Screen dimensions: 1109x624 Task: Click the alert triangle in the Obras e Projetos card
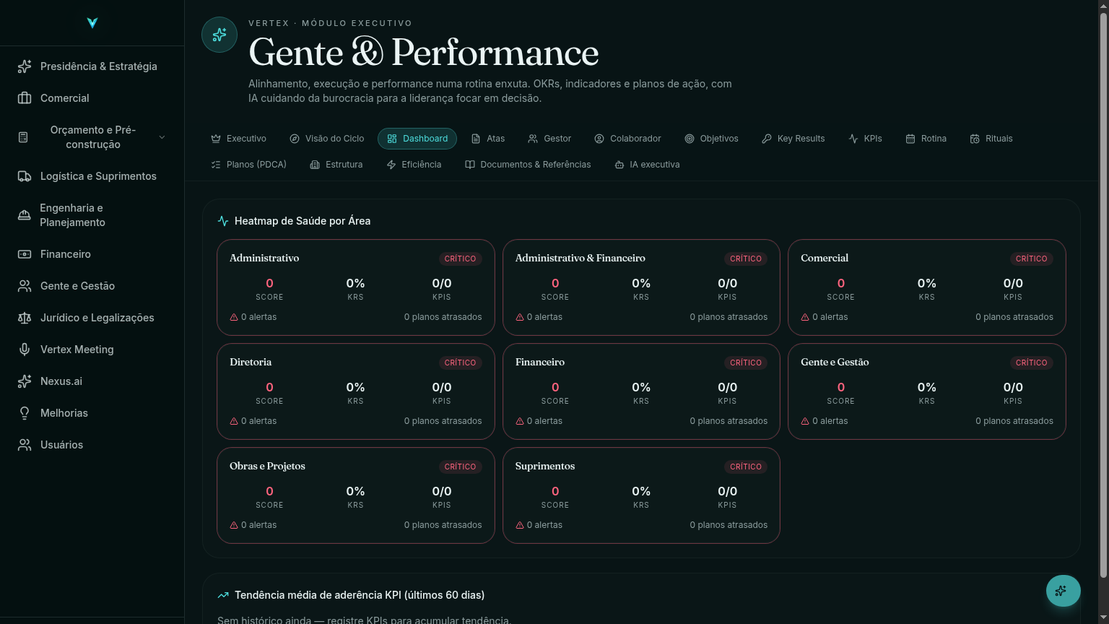234,525
